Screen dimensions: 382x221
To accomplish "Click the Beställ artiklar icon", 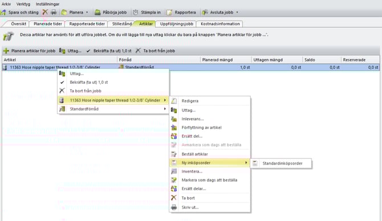I will (x=174, y=154).
